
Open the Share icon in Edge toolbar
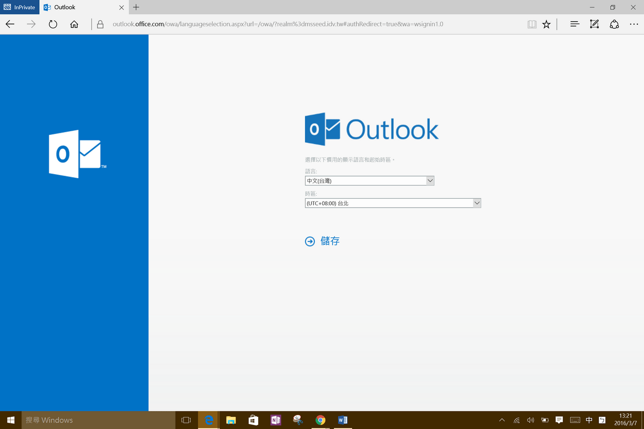(614, 24)
